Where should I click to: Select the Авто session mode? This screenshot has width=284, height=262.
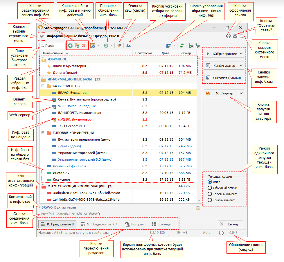pyautogui.click(x=210, y=182)
